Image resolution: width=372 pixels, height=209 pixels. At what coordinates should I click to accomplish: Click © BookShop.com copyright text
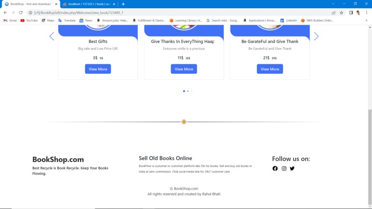(x=184, y=189)
